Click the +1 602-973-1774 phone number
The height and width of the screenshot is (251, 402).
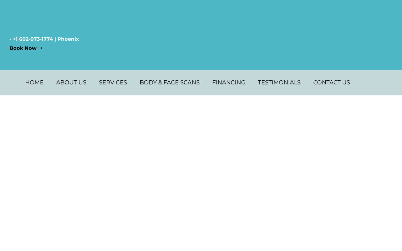[x=33, y=39]
